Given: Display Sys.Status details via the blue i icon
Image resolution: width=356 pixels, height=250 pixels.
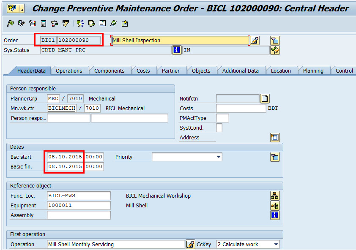Looking at the screenshot, I should [x=176, y=50].
